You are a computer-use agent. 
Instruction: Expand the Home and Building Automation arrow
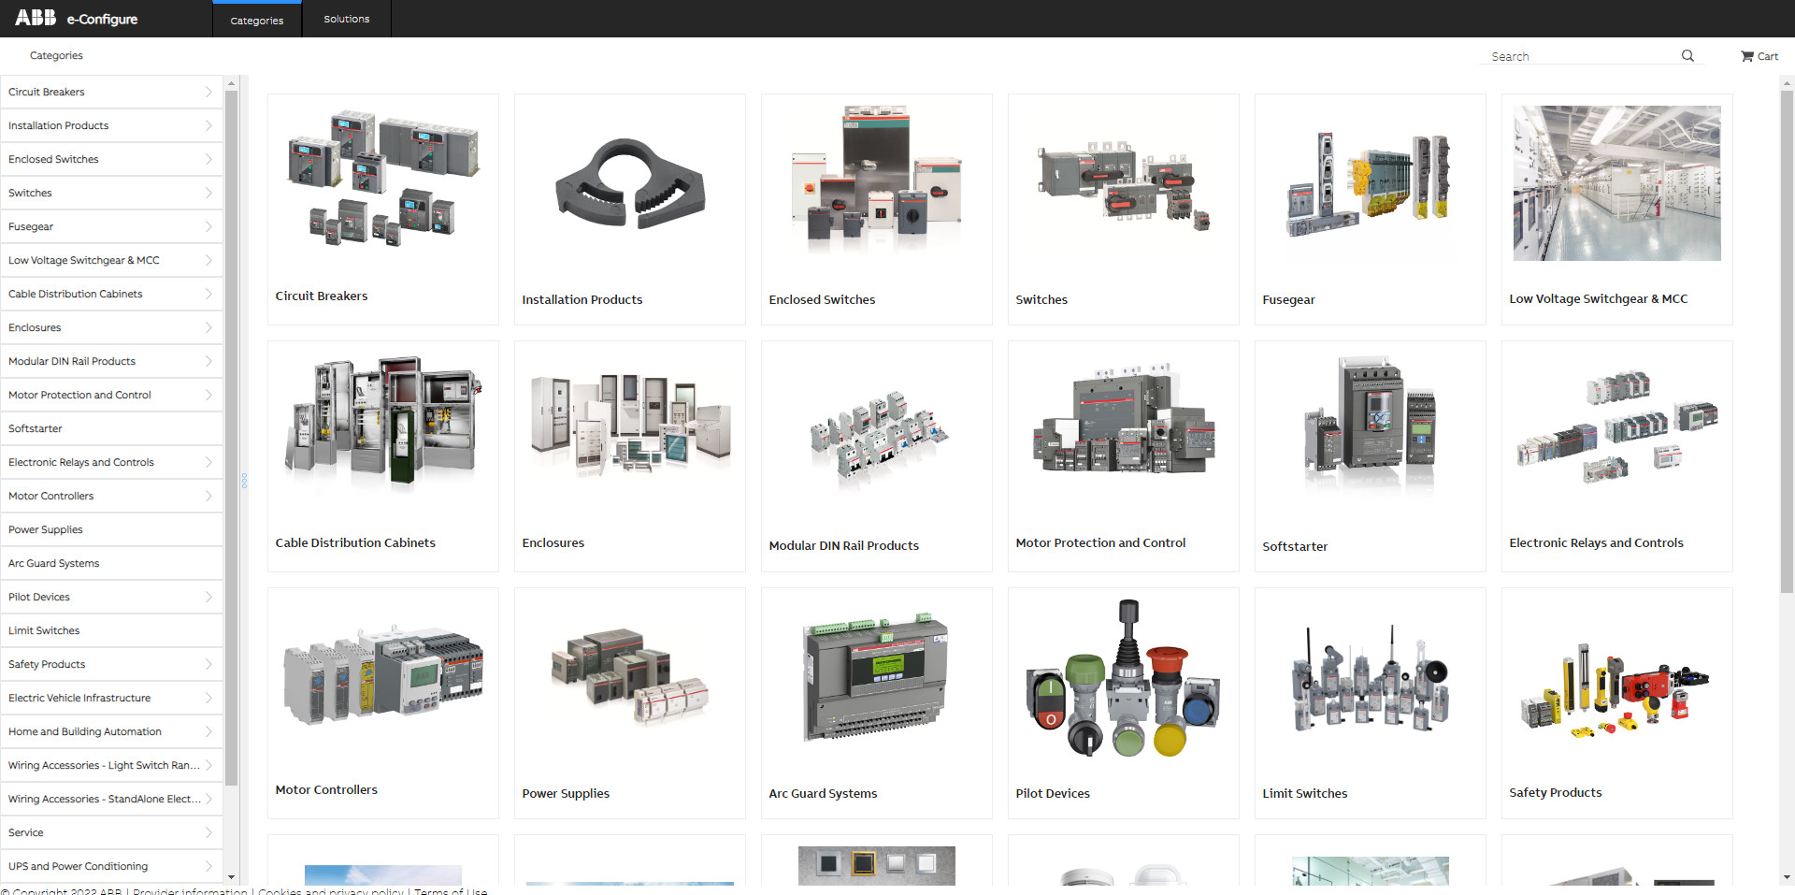pyautogui.click(x=208, y=731)
